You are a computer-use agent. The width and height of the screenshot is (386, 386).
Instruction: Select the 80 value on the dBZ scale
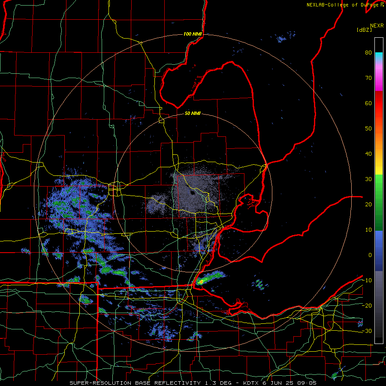368,52
